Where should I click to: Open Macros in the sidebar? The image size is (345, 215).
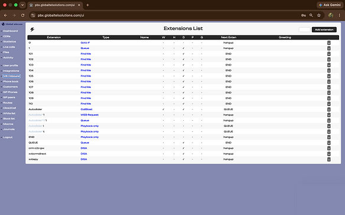coord(8,124)
